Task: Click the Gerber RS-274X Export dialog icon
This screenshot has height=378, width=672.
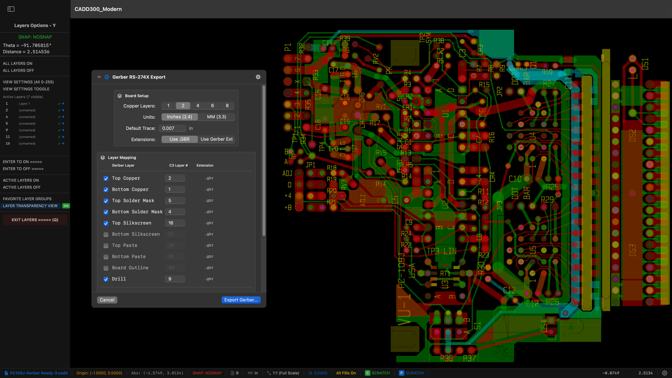Action: (x=107, y=77)
